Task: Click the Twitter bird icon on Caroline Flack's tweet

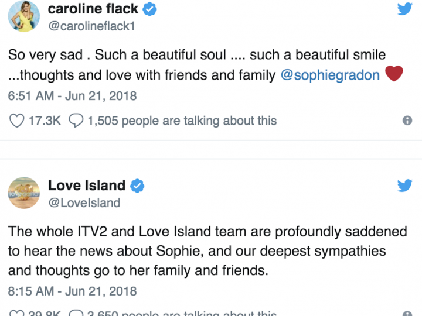Action: [x=405, y=9]
